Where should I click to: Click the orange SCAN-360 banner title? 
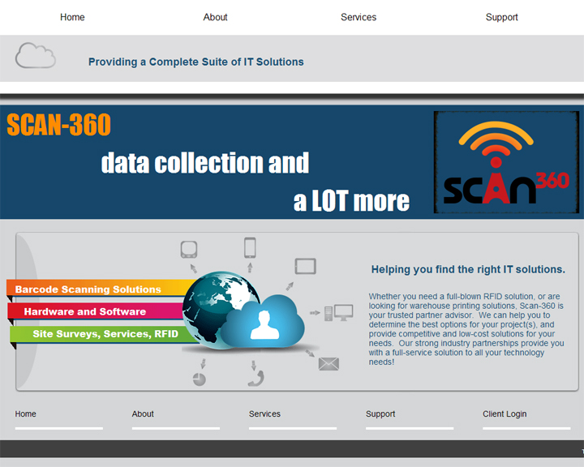pyautogui.click(x=59, y=125)
